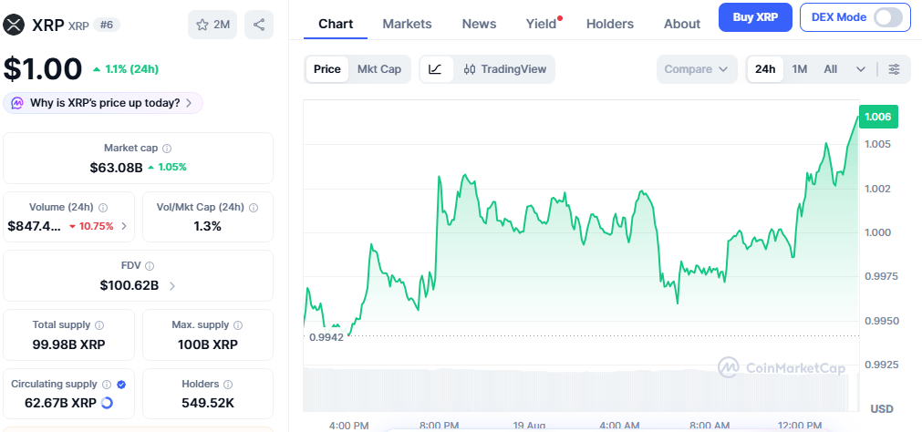Open the share icon button
This screenshot has height=432, width=922.
259,25
